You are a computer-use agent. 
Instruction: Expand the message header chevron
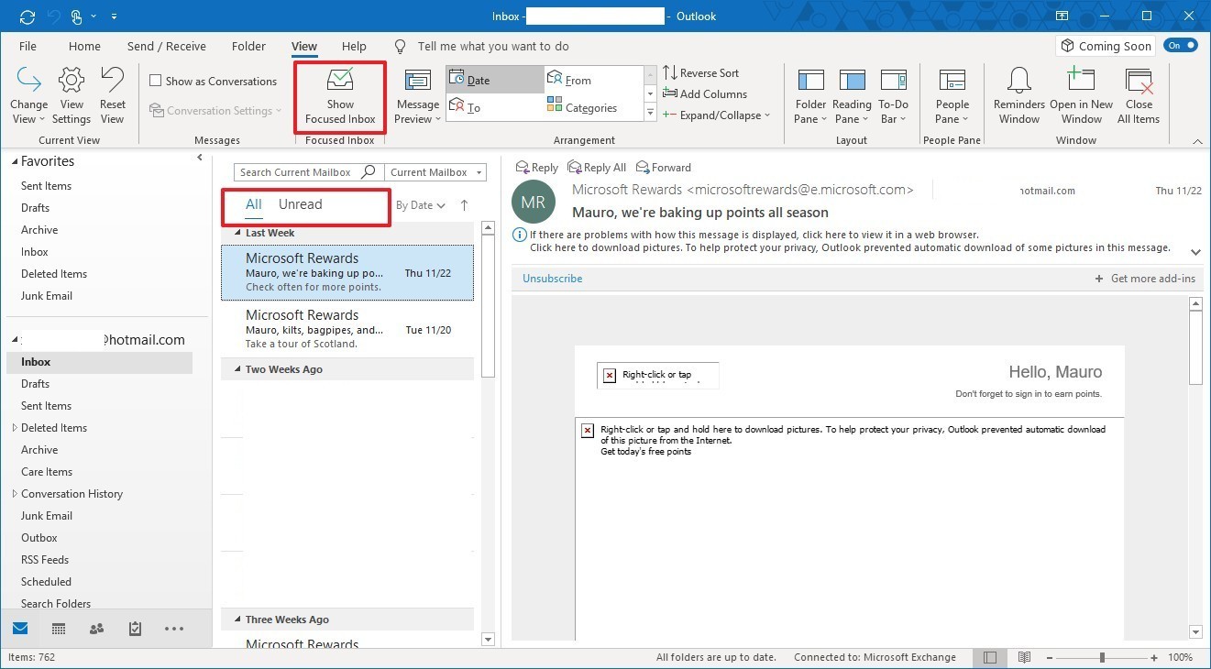(x=1195, y=252)
